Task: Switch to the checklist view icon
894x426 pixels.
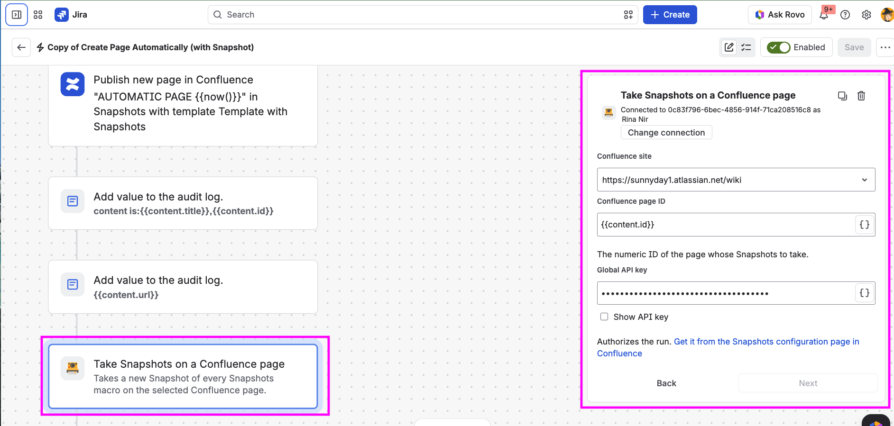Action: (x=746, y=47)
